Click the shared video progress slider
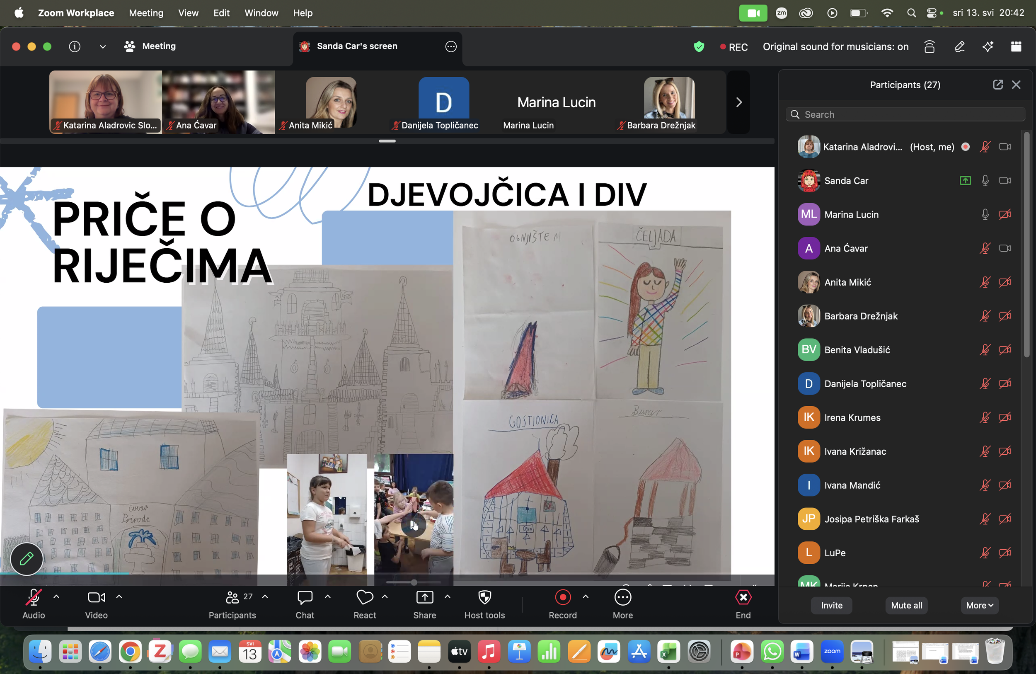 pos(413,582)
